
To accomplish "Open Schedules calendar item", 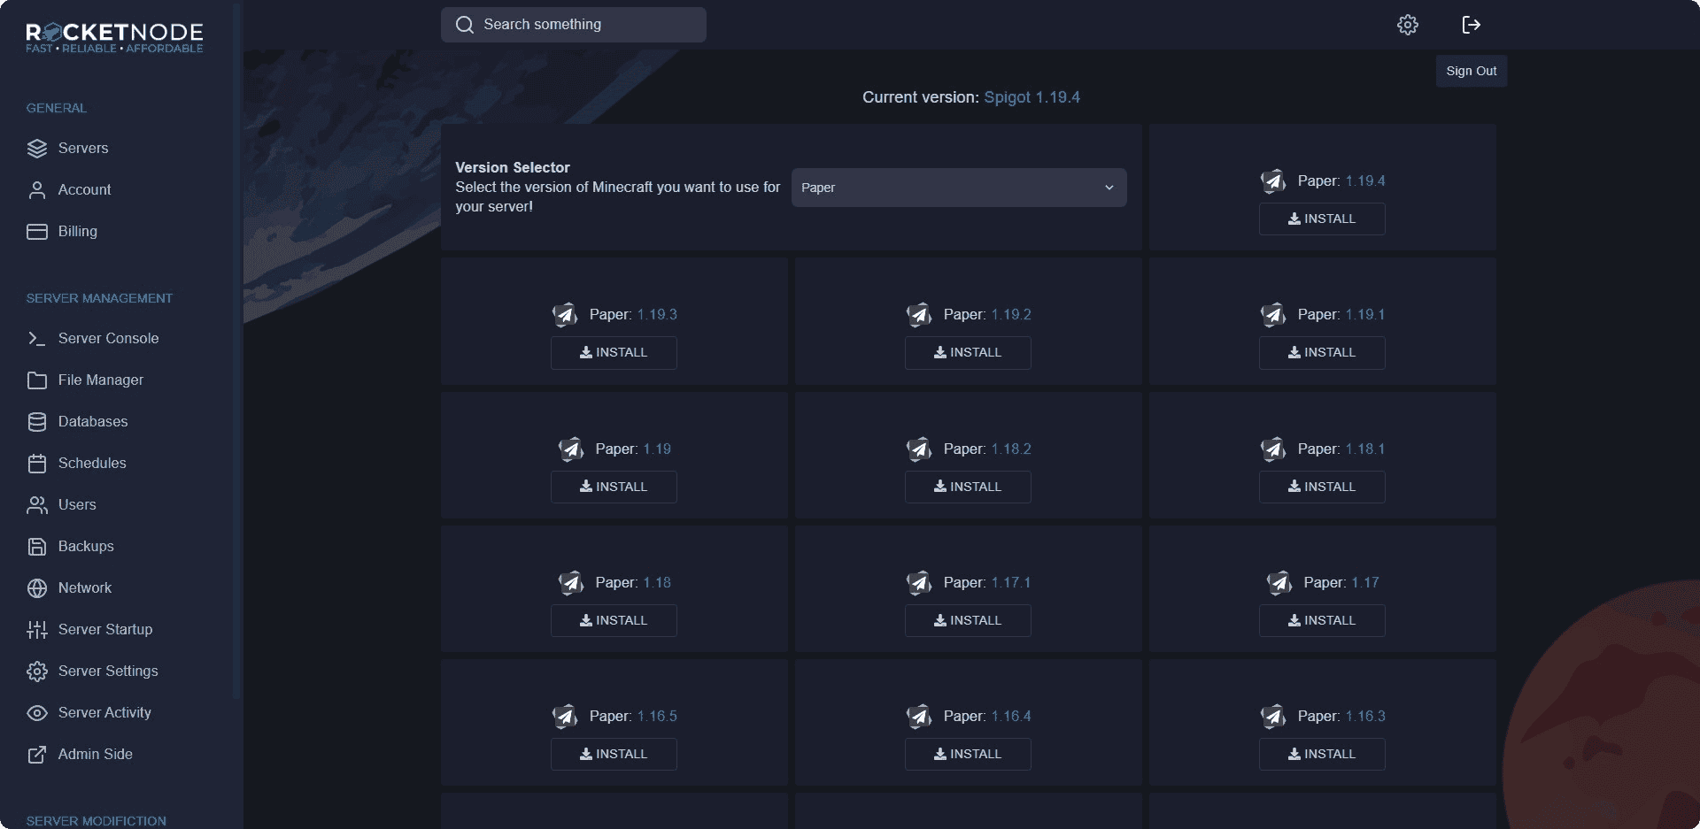I will tap(91, 463).
